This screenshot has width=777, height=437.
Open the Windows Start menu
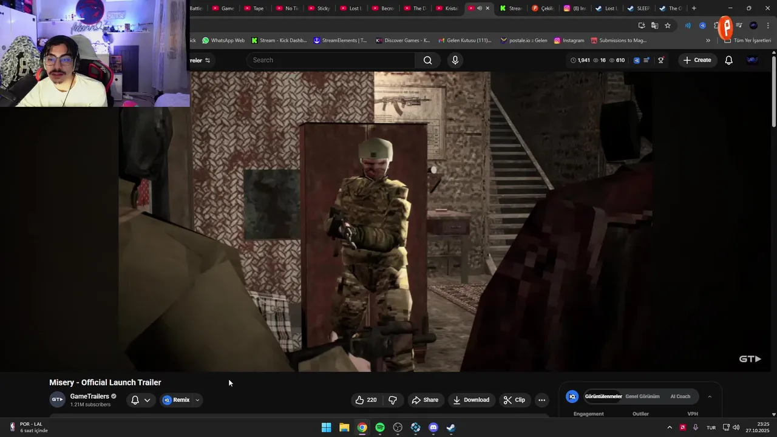pos(327,427)
